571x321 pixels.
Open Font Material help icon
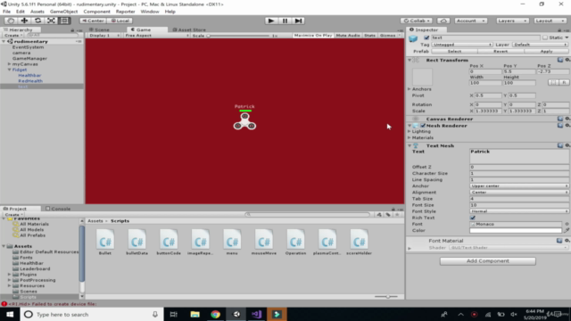(559, 240)
